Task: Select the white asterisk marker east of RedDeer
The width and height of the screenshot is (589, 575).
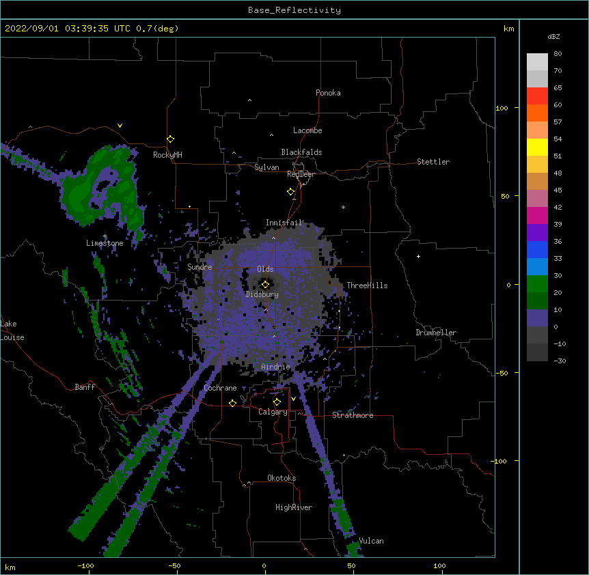Action: 343,207
